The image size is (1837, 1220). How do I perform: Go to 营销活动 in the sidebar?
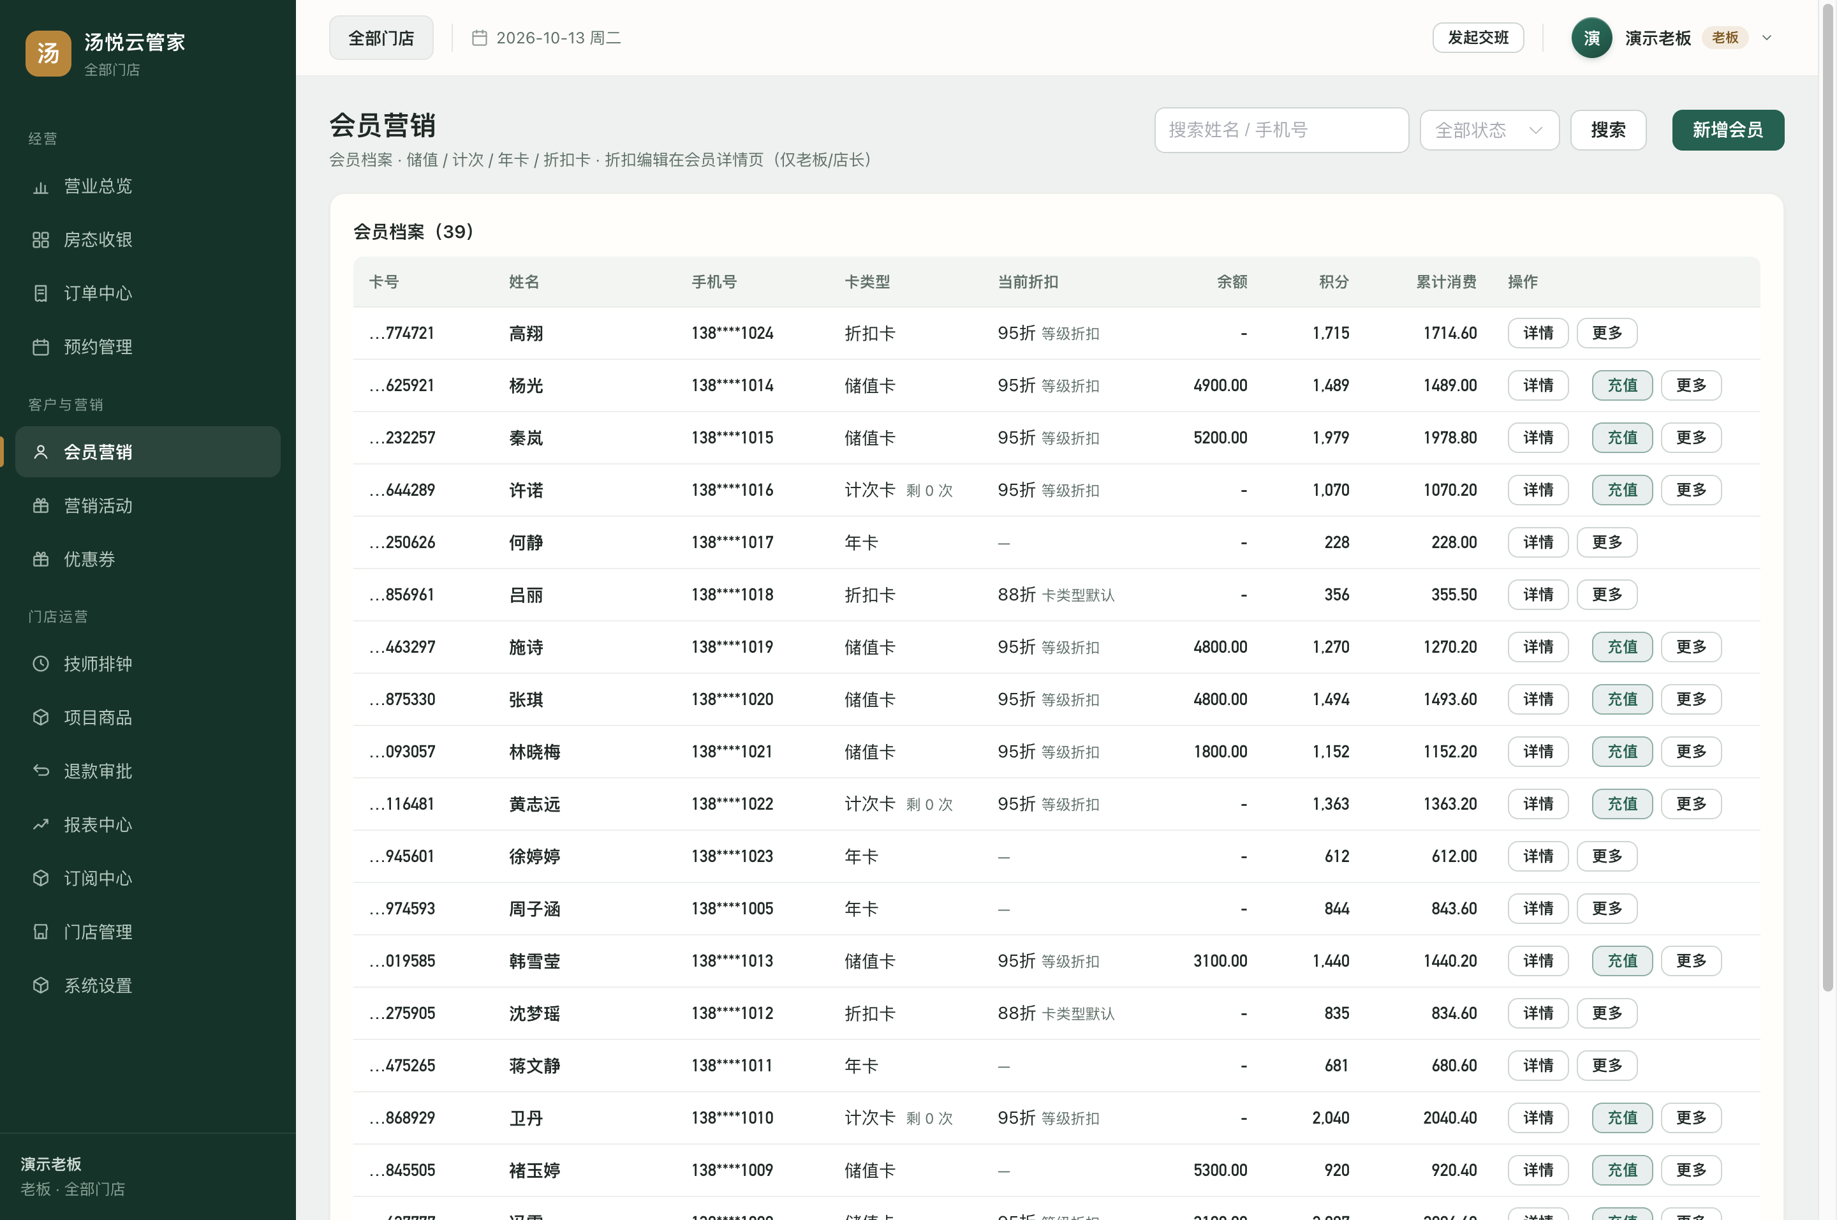click(148, 506)
